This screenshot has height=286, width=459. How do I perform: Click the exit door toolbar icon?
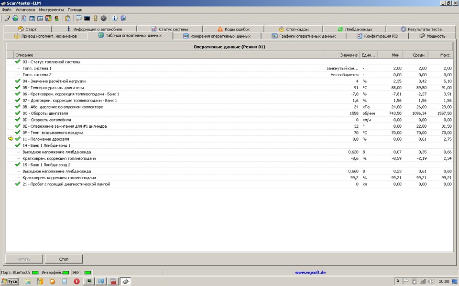click(123, 19)
